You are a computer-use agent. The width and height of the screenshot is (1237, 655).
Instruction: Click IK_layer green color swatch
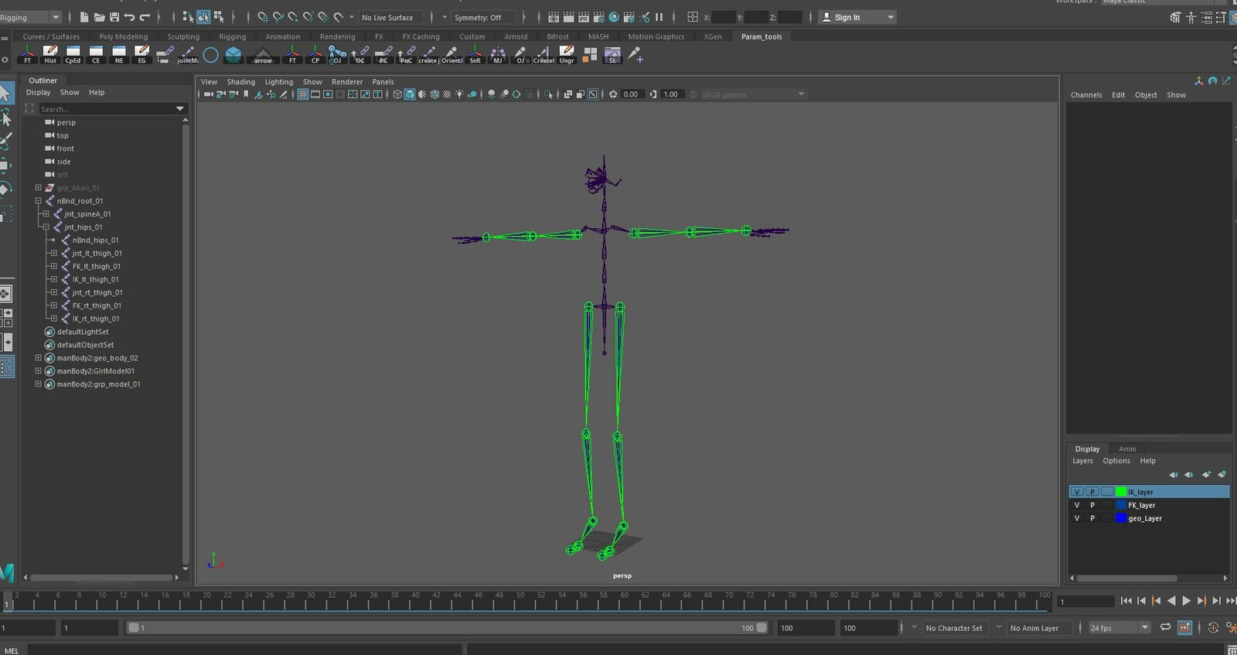(x=1121, y=492)
